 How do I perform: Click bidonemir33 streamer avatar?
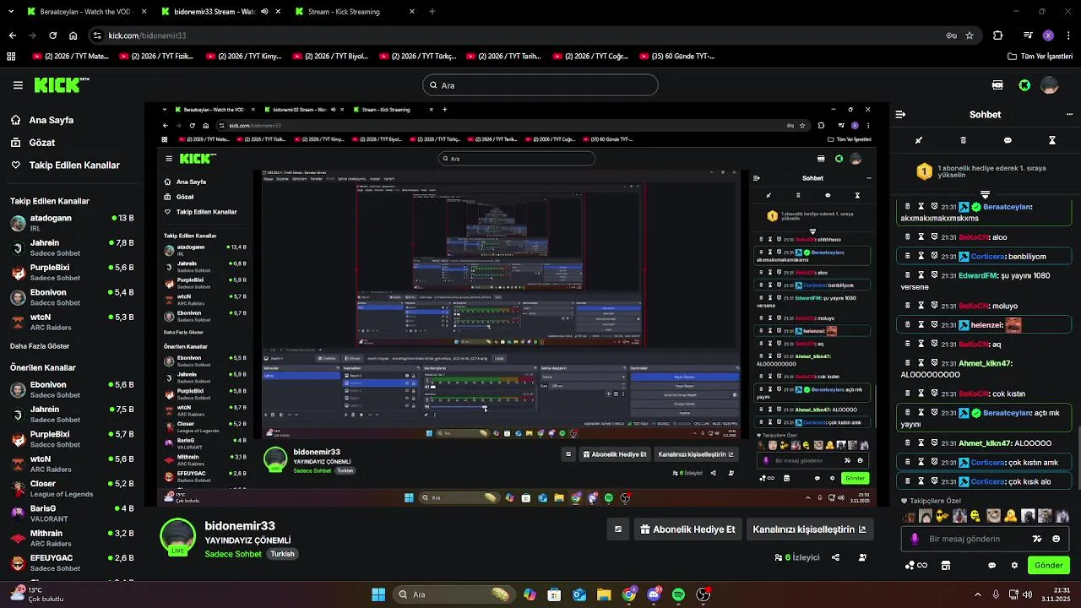(178, 537)
